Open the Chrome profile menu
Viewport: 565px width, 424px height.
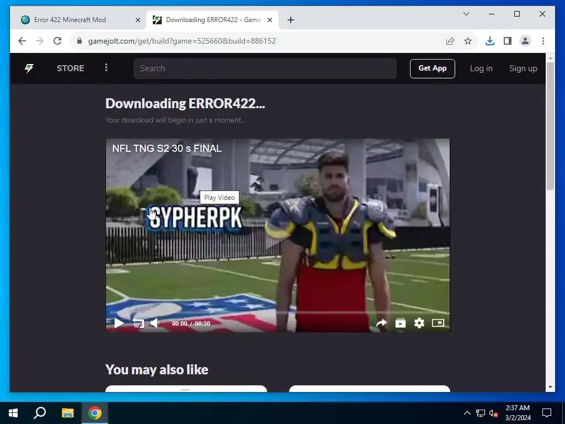point(525,41)
